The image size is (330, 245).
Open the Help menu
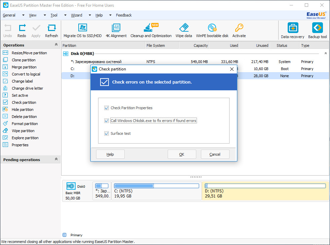click(99, 15)
